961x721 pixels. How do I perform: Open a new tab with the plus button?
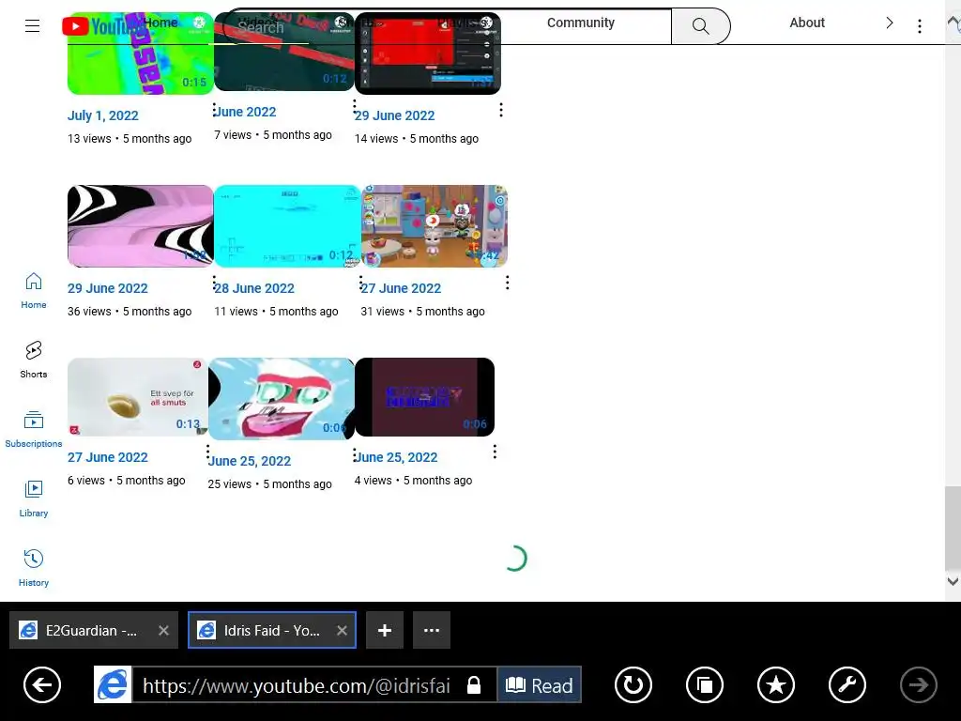pyautogui.click(x=384, y=630)
